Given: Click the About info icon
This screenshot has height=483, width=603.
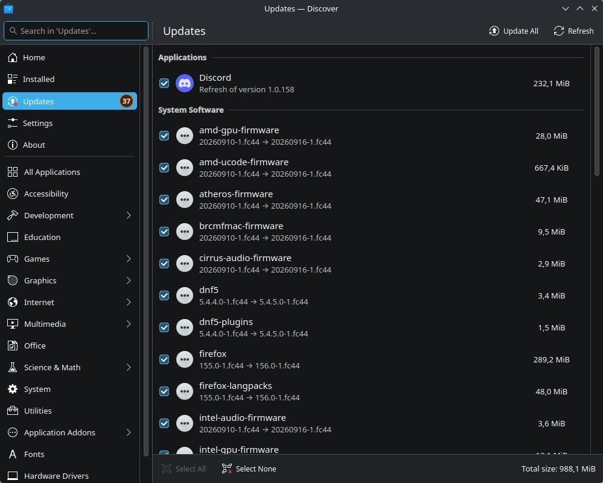Looking at the screenshot, I should point(13,145).
